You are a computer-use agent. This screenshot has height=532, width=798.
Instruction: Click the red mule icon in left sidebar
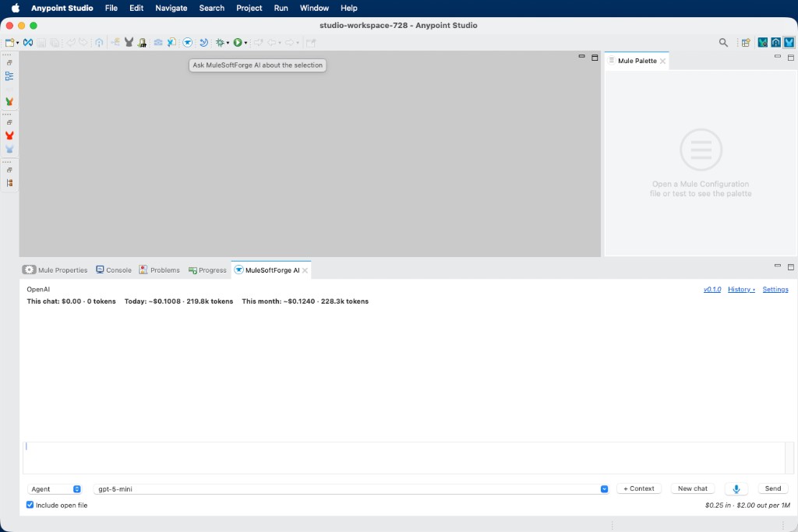(9, 136)
